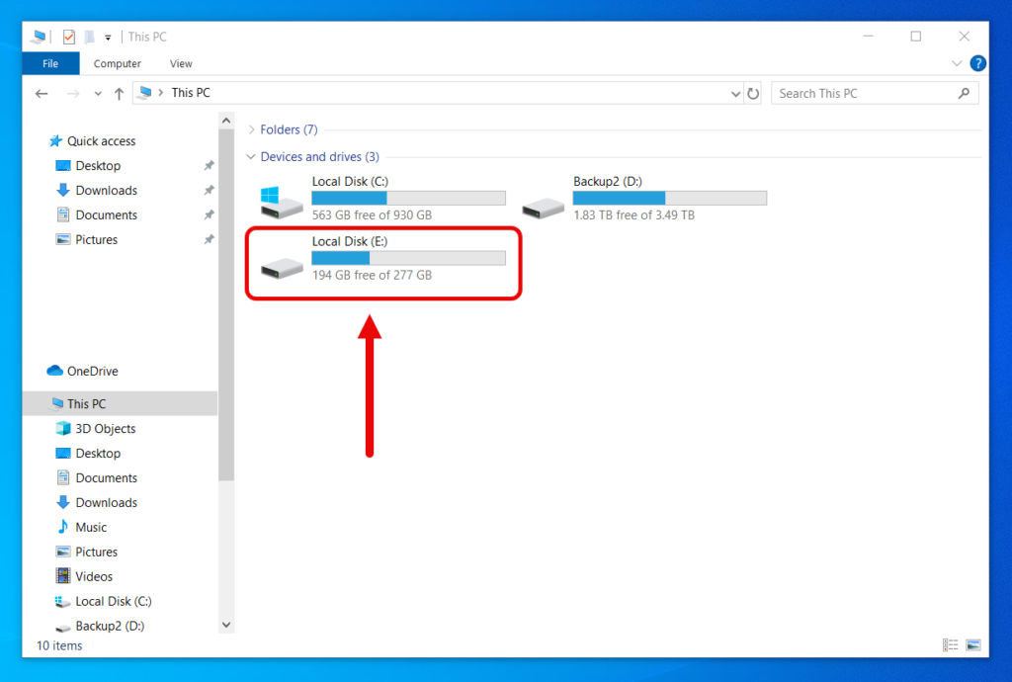Click the pin icon next to Documents
1012x682 pixels.
[x=209, y=214]
